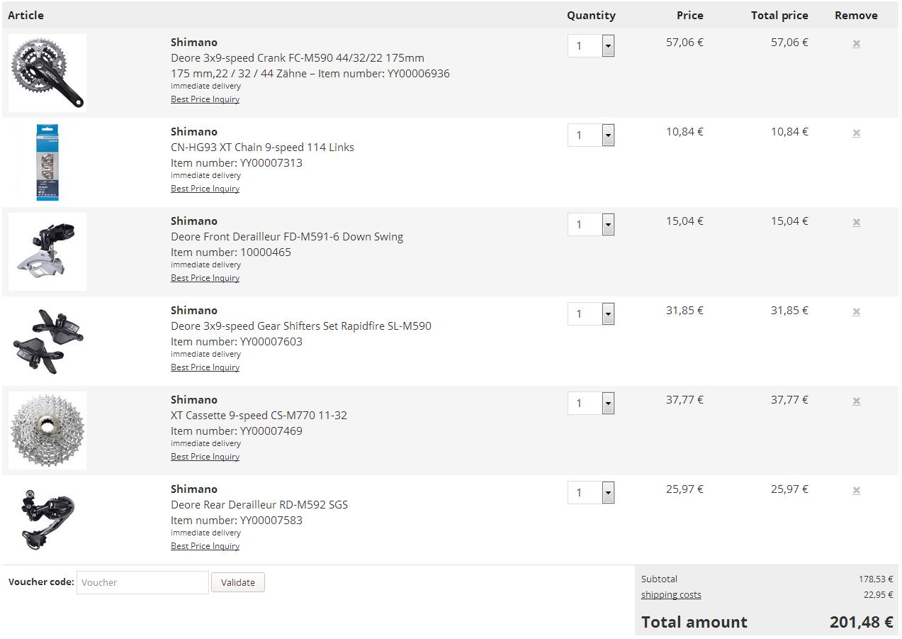View shipping costs details

671,595
